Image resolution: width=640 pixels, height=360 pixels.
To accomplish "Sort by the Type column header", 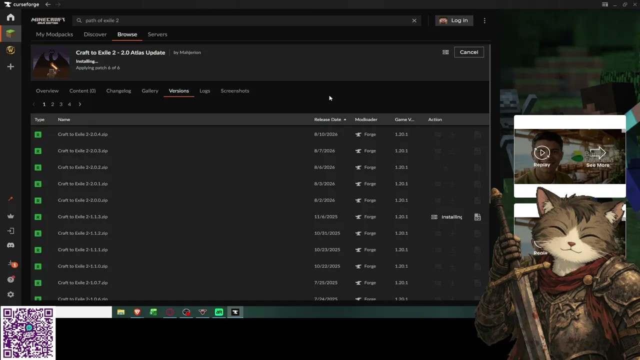I will 39,119.
